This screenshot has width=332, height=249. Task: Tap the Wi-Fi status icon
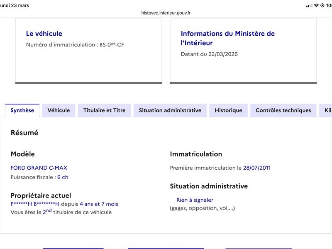[x=316, y=5]
